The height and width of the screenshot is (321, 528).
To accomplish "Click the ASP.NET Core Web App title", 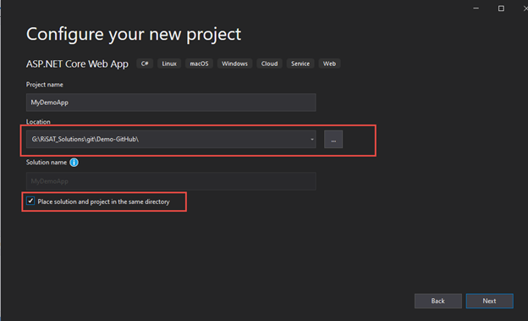I will pos(77,64).
